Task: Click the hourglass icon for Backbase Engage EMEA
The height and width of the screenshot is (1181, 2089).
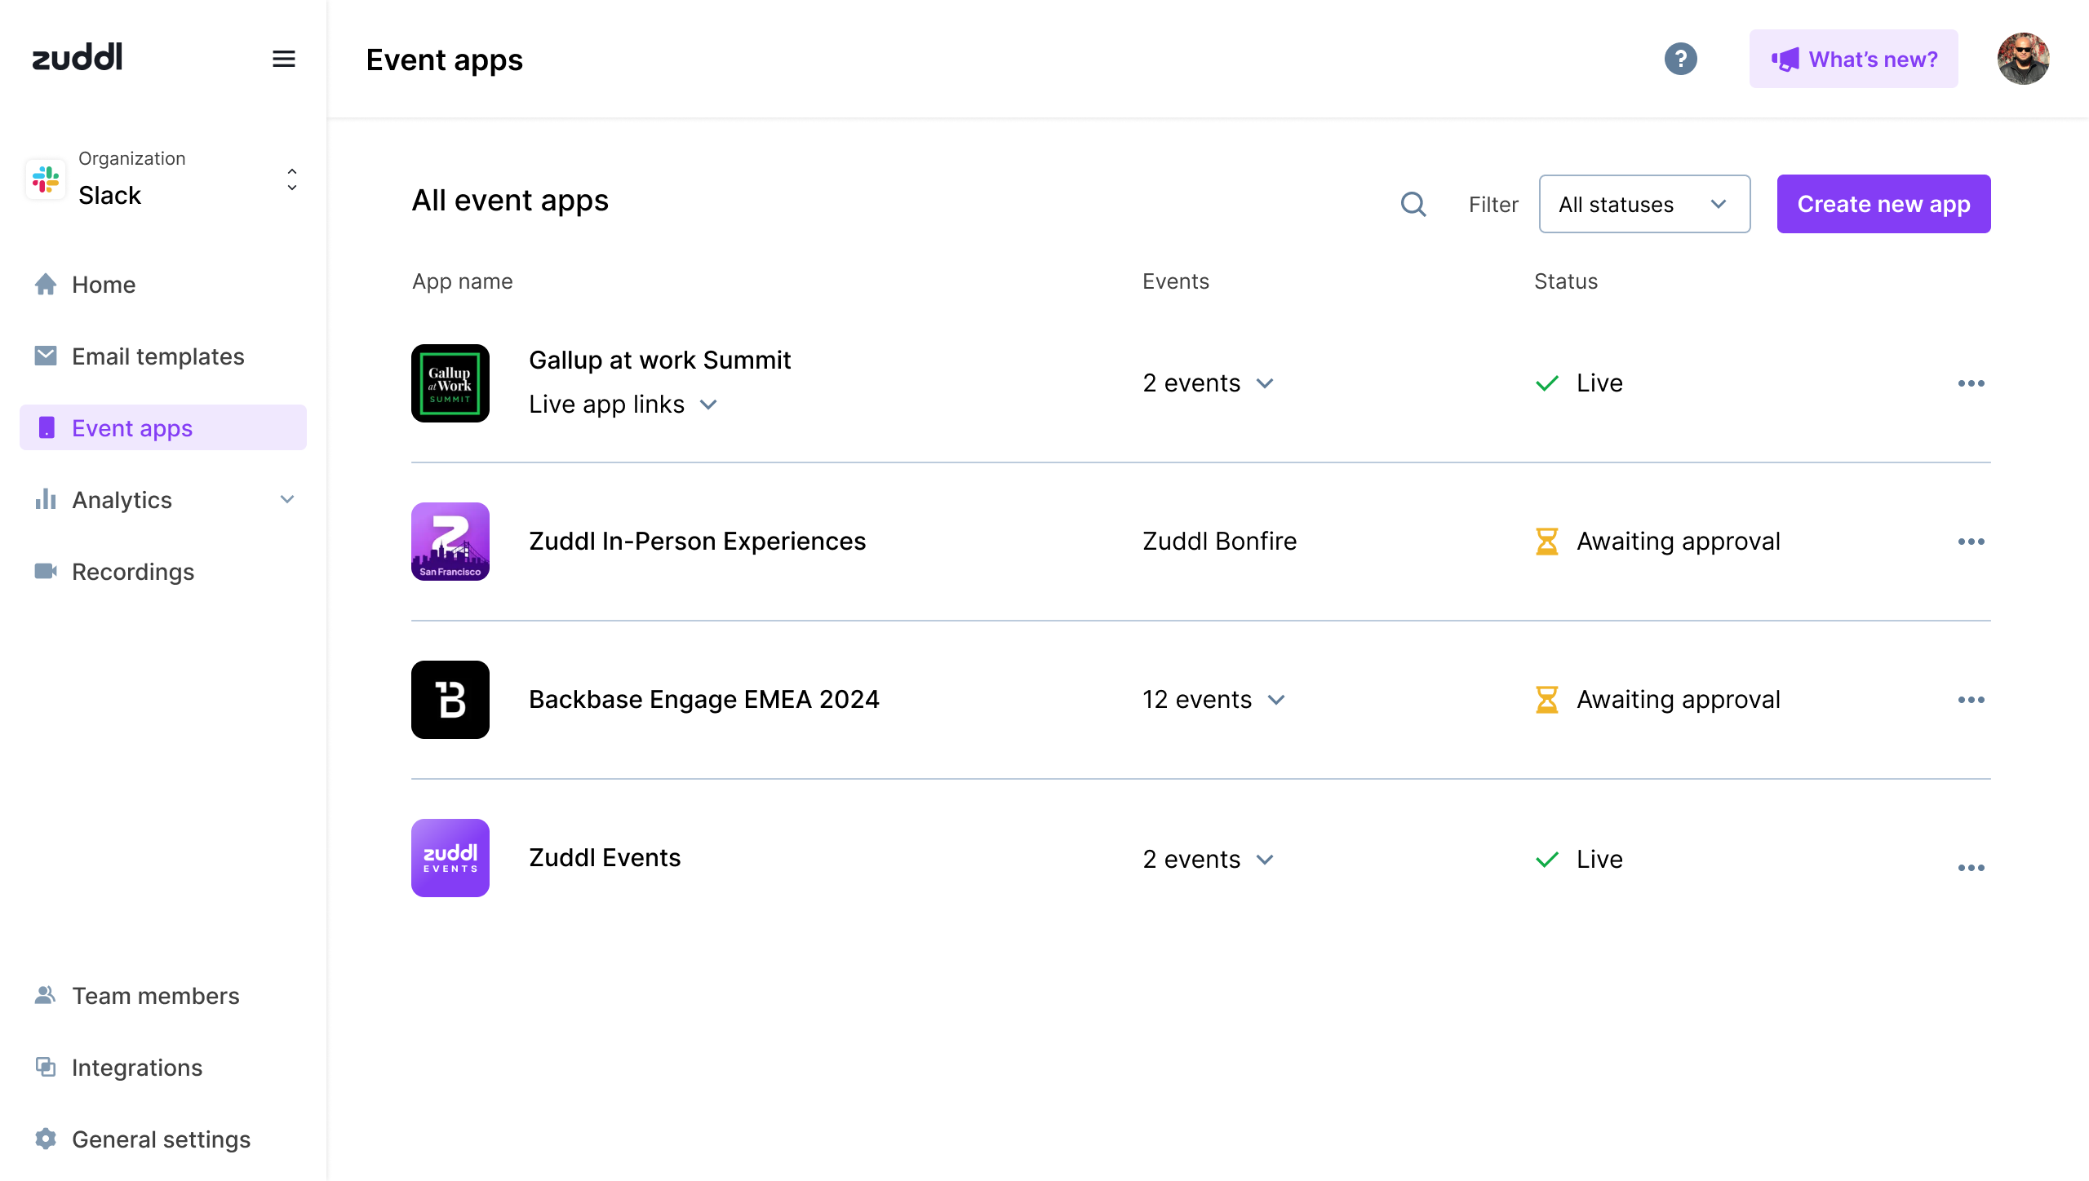Action: tap(1546, 700)
